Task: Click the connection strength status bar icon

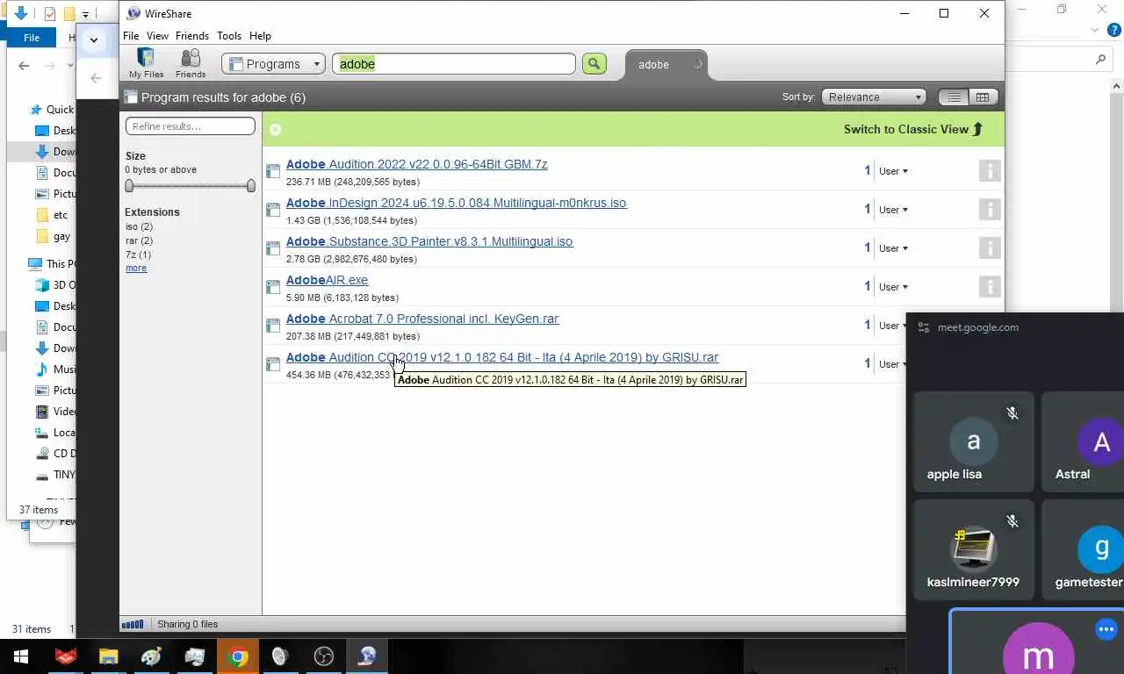Action: pyautogui.click(x=133, y=624)
